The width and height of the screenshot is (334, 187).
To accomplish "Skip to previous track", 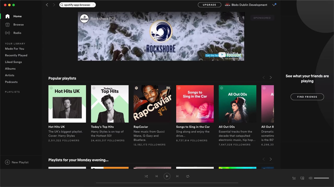I will pos(157,176).
